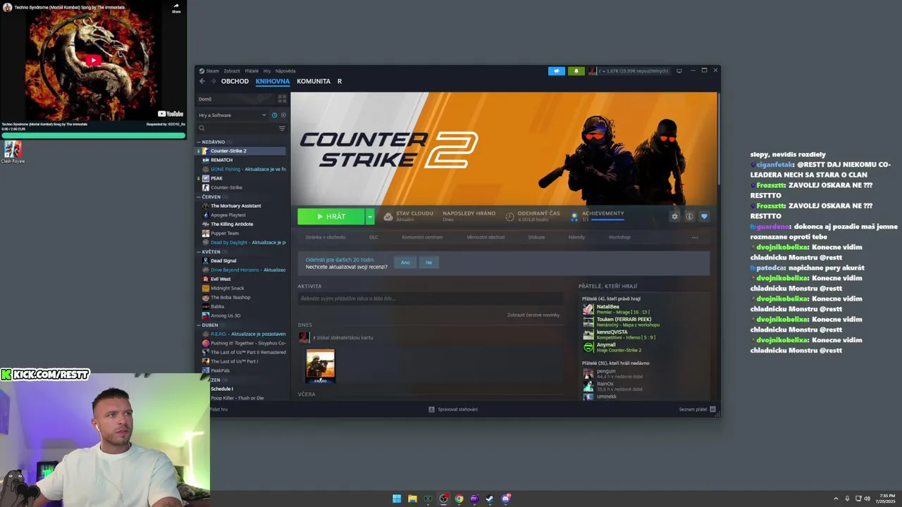
Task: Open the Seznam přátel friends list
Action: tap(698, 409)
